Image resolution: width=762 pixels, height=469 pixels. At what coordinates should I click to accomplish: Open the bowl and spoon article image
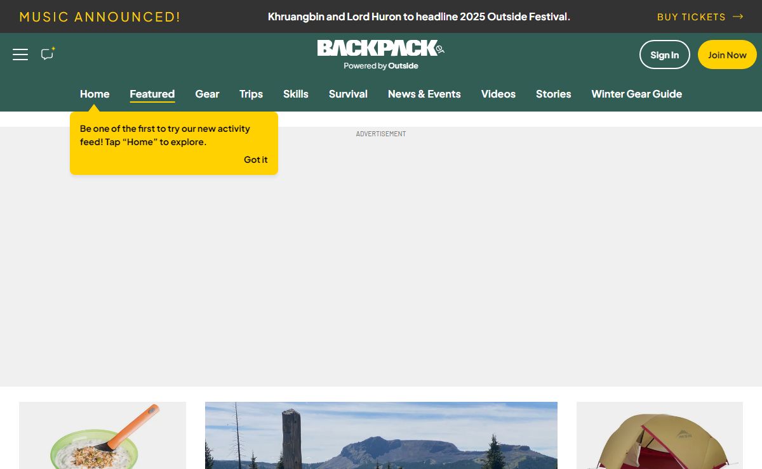[102, 436]
